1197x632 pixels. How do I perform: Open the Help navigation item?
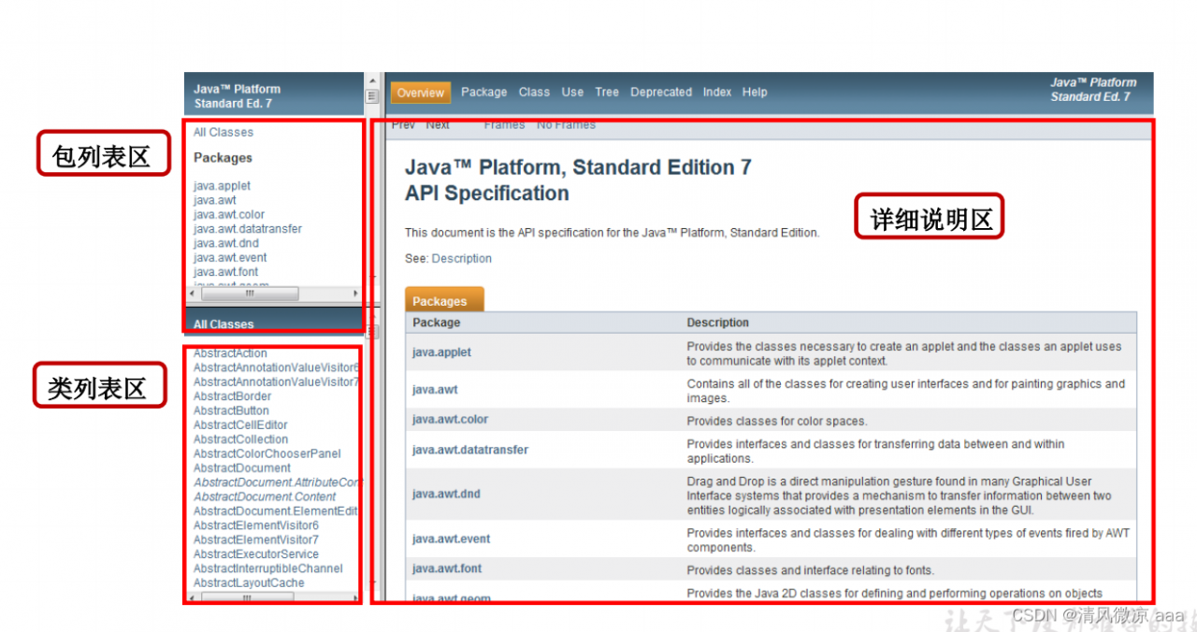[755, 93]
